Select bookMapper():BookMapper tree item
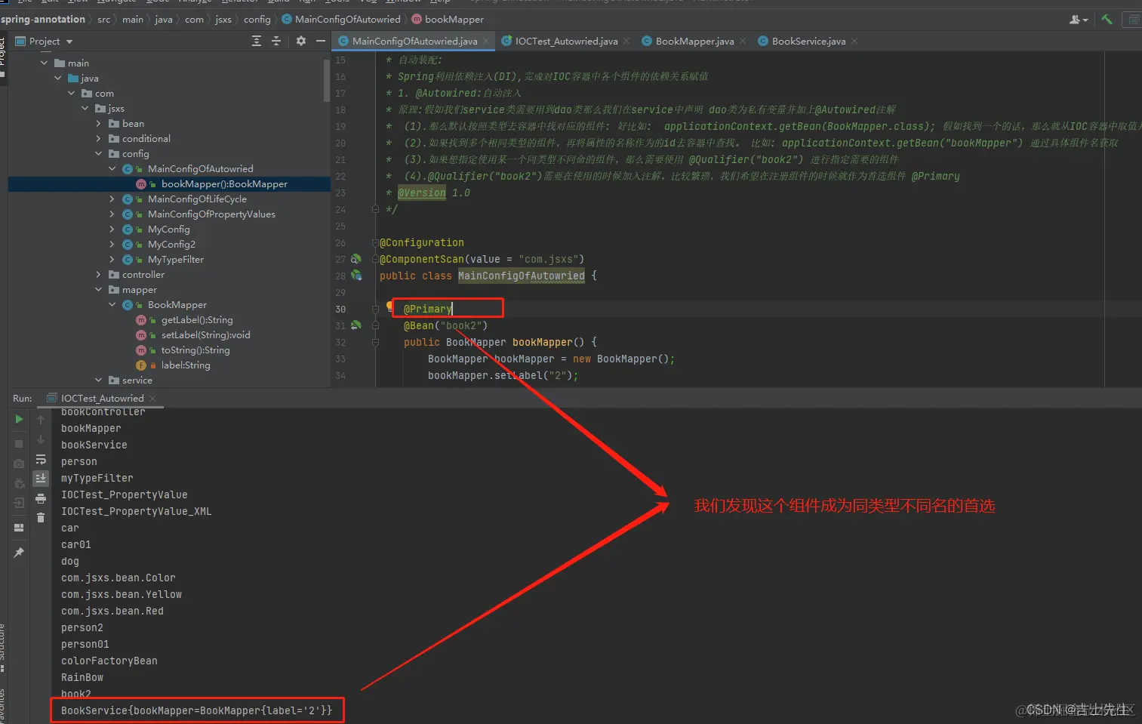 (224, 183)
